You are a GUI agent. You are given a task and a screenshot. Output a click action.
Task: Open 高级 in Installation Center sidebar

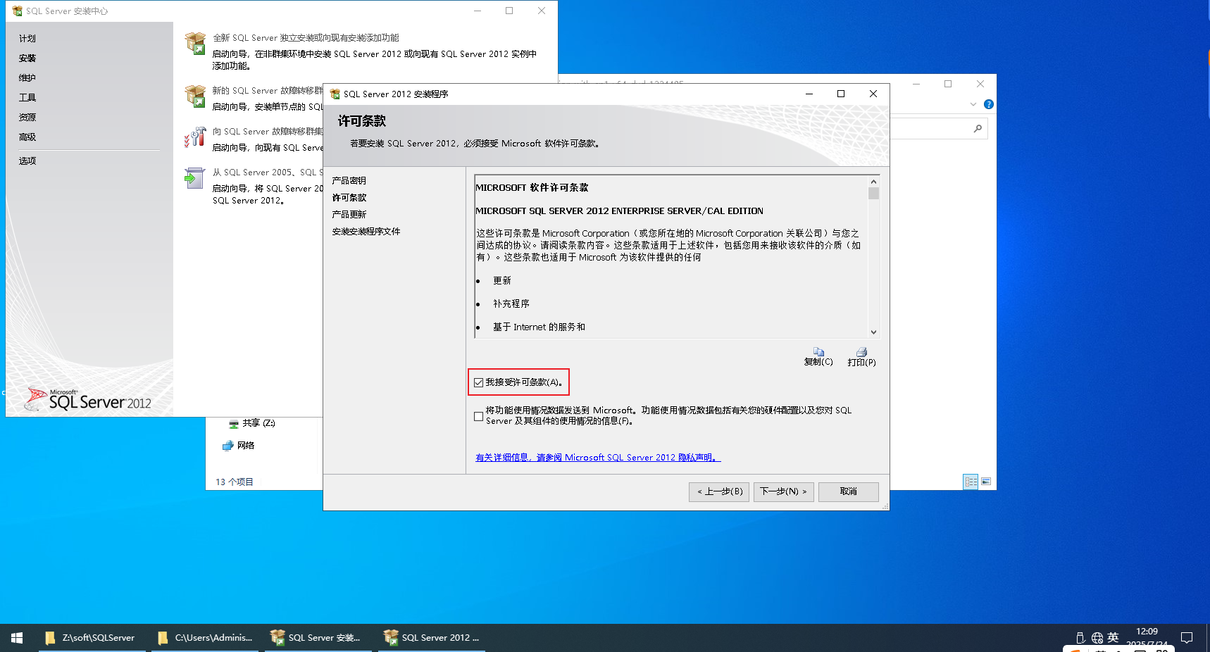pyautogui.click(x=27, y=137)
